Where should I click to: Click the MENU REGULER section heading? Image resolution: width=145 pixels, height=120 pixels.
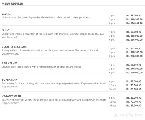12,4
